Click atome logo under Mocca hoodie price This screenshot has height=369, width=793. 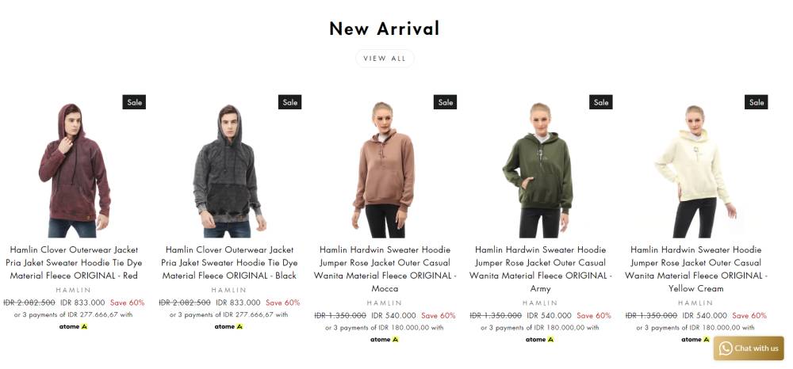[385, 340]
